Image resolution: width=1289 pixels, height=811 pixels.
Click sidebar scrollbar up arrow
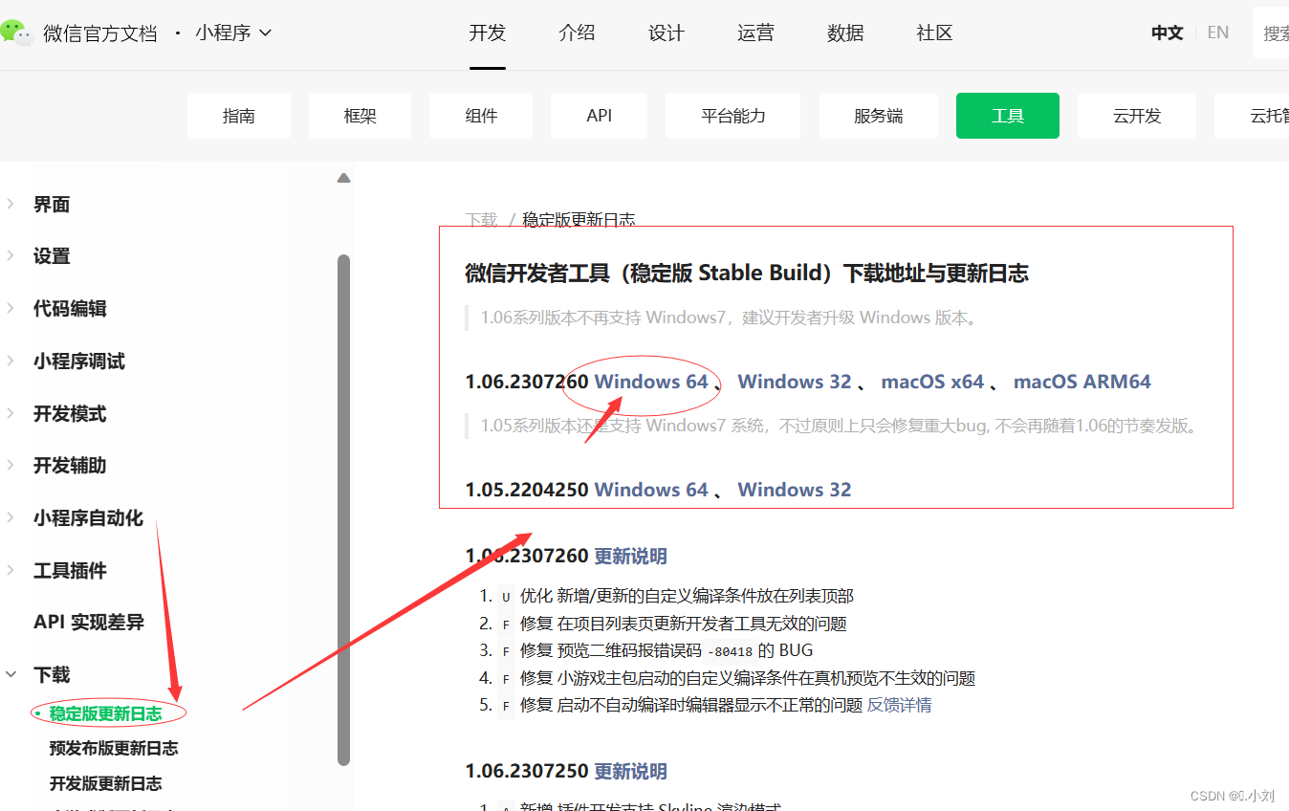point(344,178)
